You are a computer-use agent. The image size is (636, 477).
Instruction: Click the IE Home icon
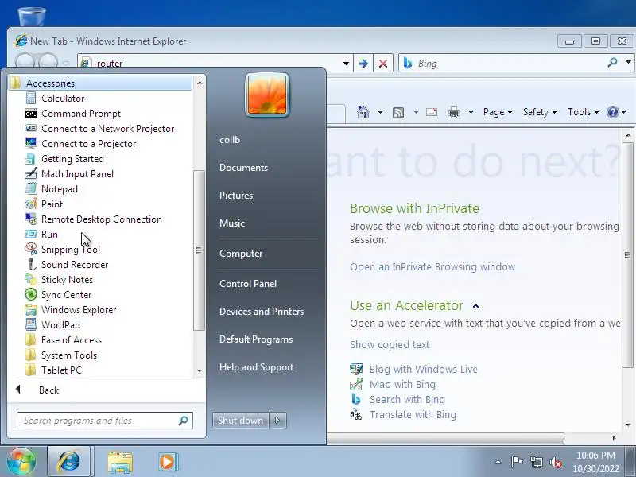(x=363, y=111)
